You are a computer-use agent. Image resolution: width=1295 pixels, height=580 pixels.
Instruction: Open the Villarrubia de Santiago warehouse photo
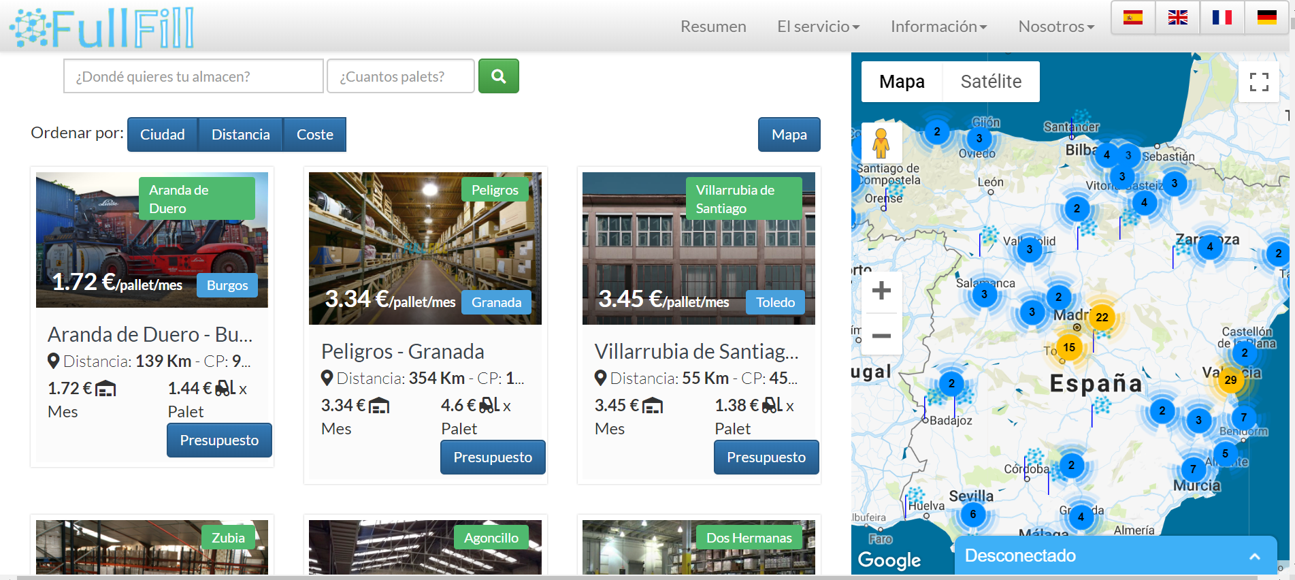click(699, 248)
